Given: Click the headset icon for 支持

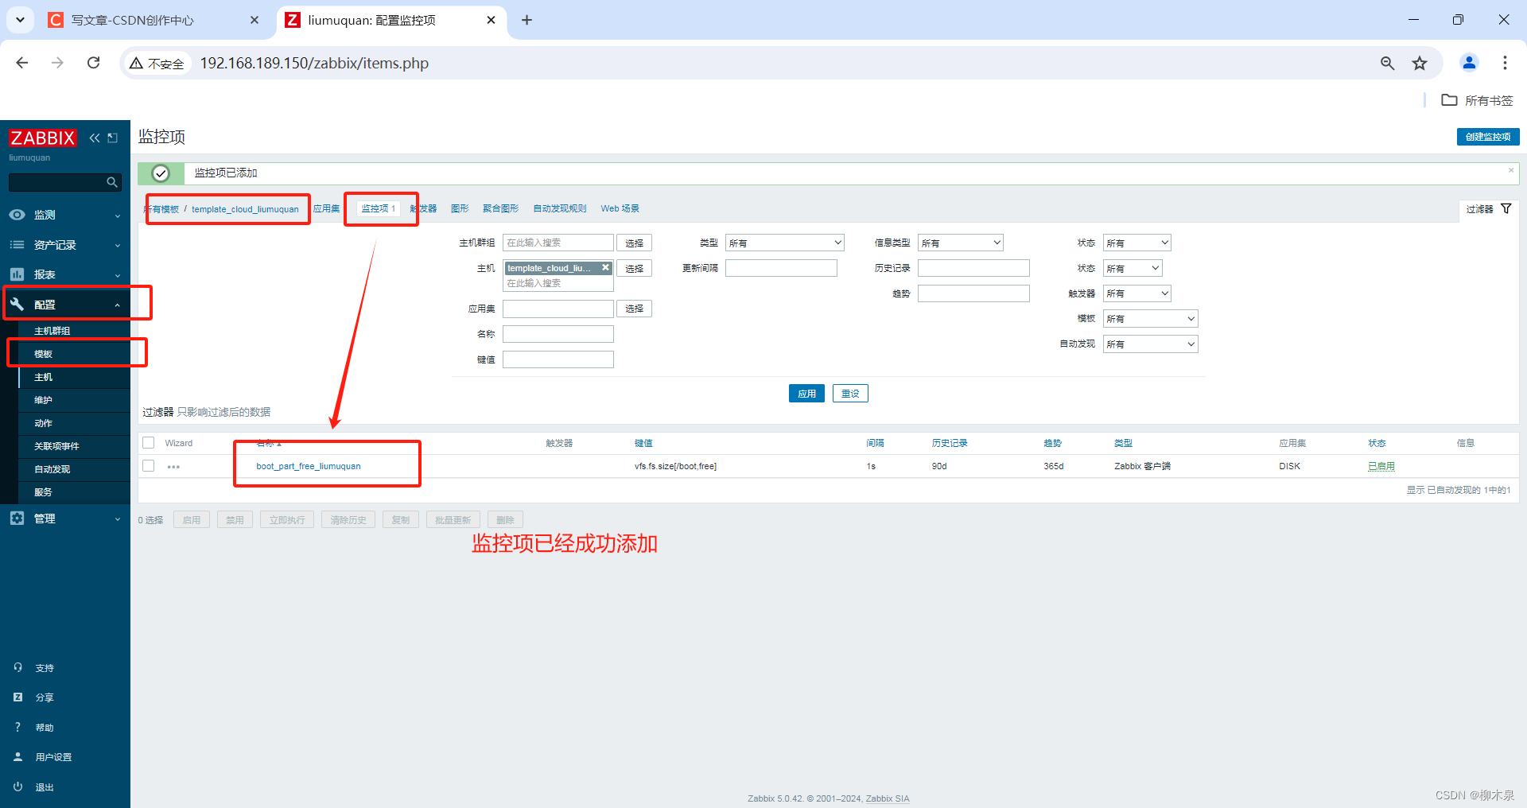Looking at the screenshot, I should click(17, 667).
